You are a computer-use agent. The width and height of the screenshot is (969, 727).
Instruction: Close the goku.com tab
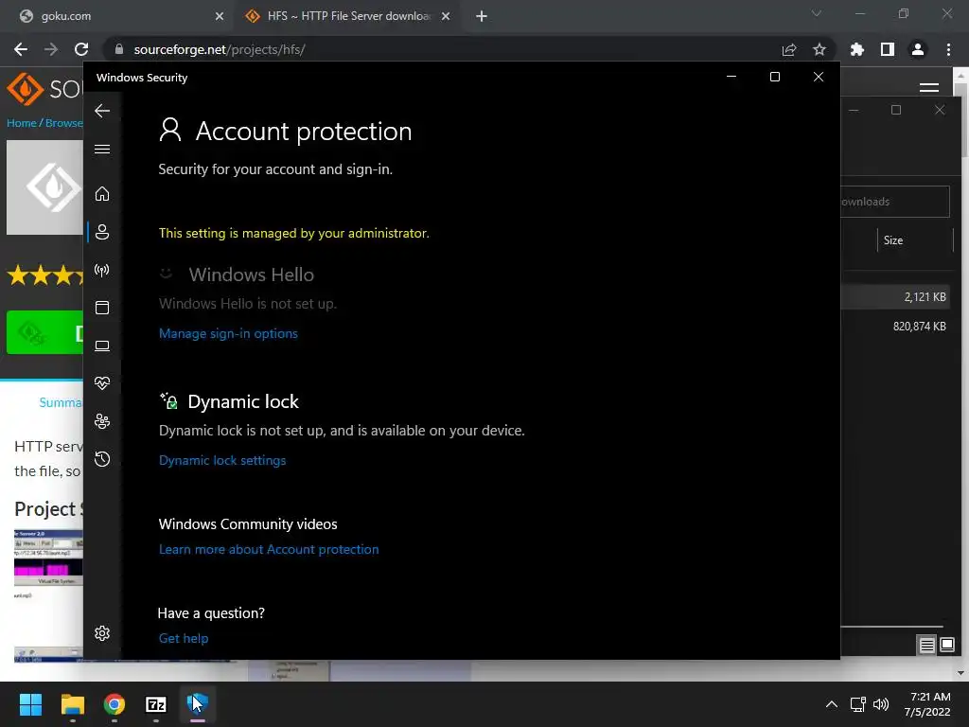click(220, 16)
